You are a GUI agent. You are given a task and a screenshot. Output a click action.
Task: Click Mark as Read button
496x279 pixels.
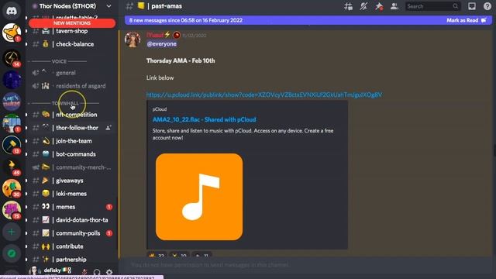click(x=466, y=20)
